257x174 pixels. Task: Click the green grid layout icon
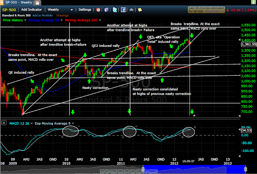coord(254,2)
